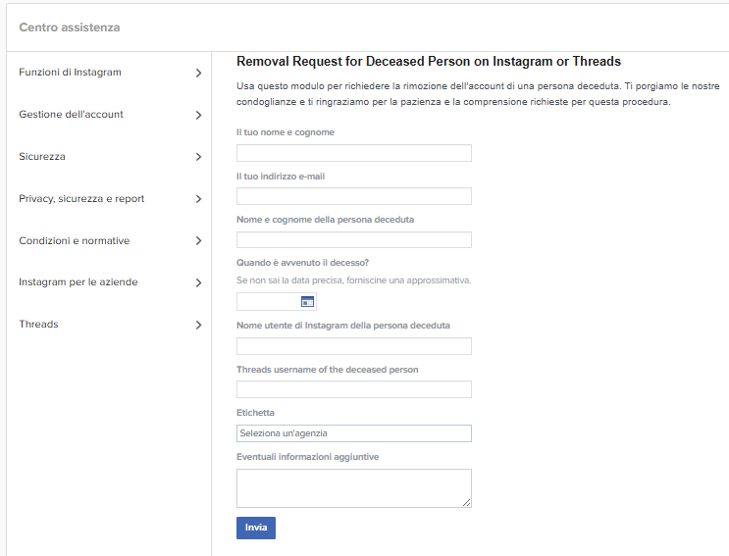Open the Seleziona un'agenzia dropdown
The width and height of the screenshot is (729, 556).
coord(354,433)
